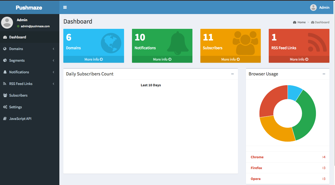The image size is (335, 185).
Task: Click the Admin avatar in top bar
Action: [313, 7]
